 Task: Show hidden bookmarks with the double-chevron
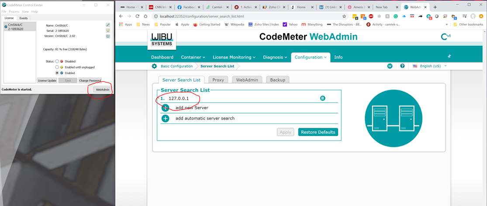coord(447,24)
